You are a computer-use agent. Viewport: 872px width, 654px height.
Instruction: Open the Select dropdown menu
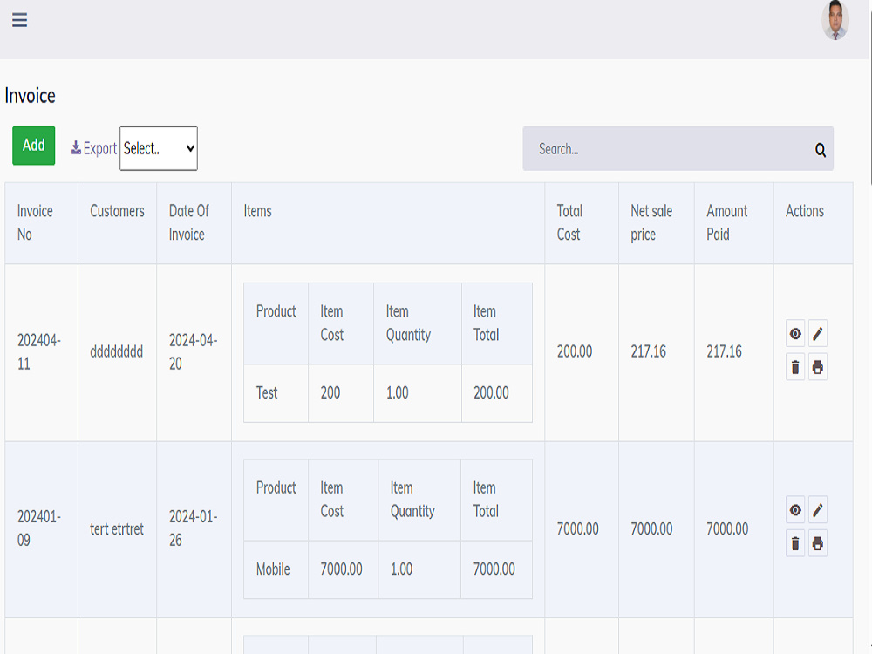(x=158, y=148)
